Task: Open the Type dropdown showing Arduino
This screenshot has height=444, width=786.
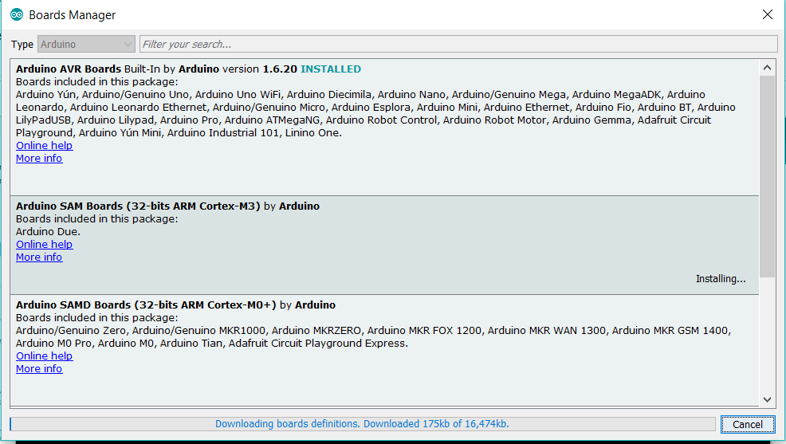Action: point(86,44)
